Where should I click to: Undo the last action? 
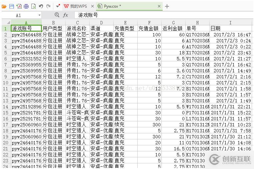point(41,6)
